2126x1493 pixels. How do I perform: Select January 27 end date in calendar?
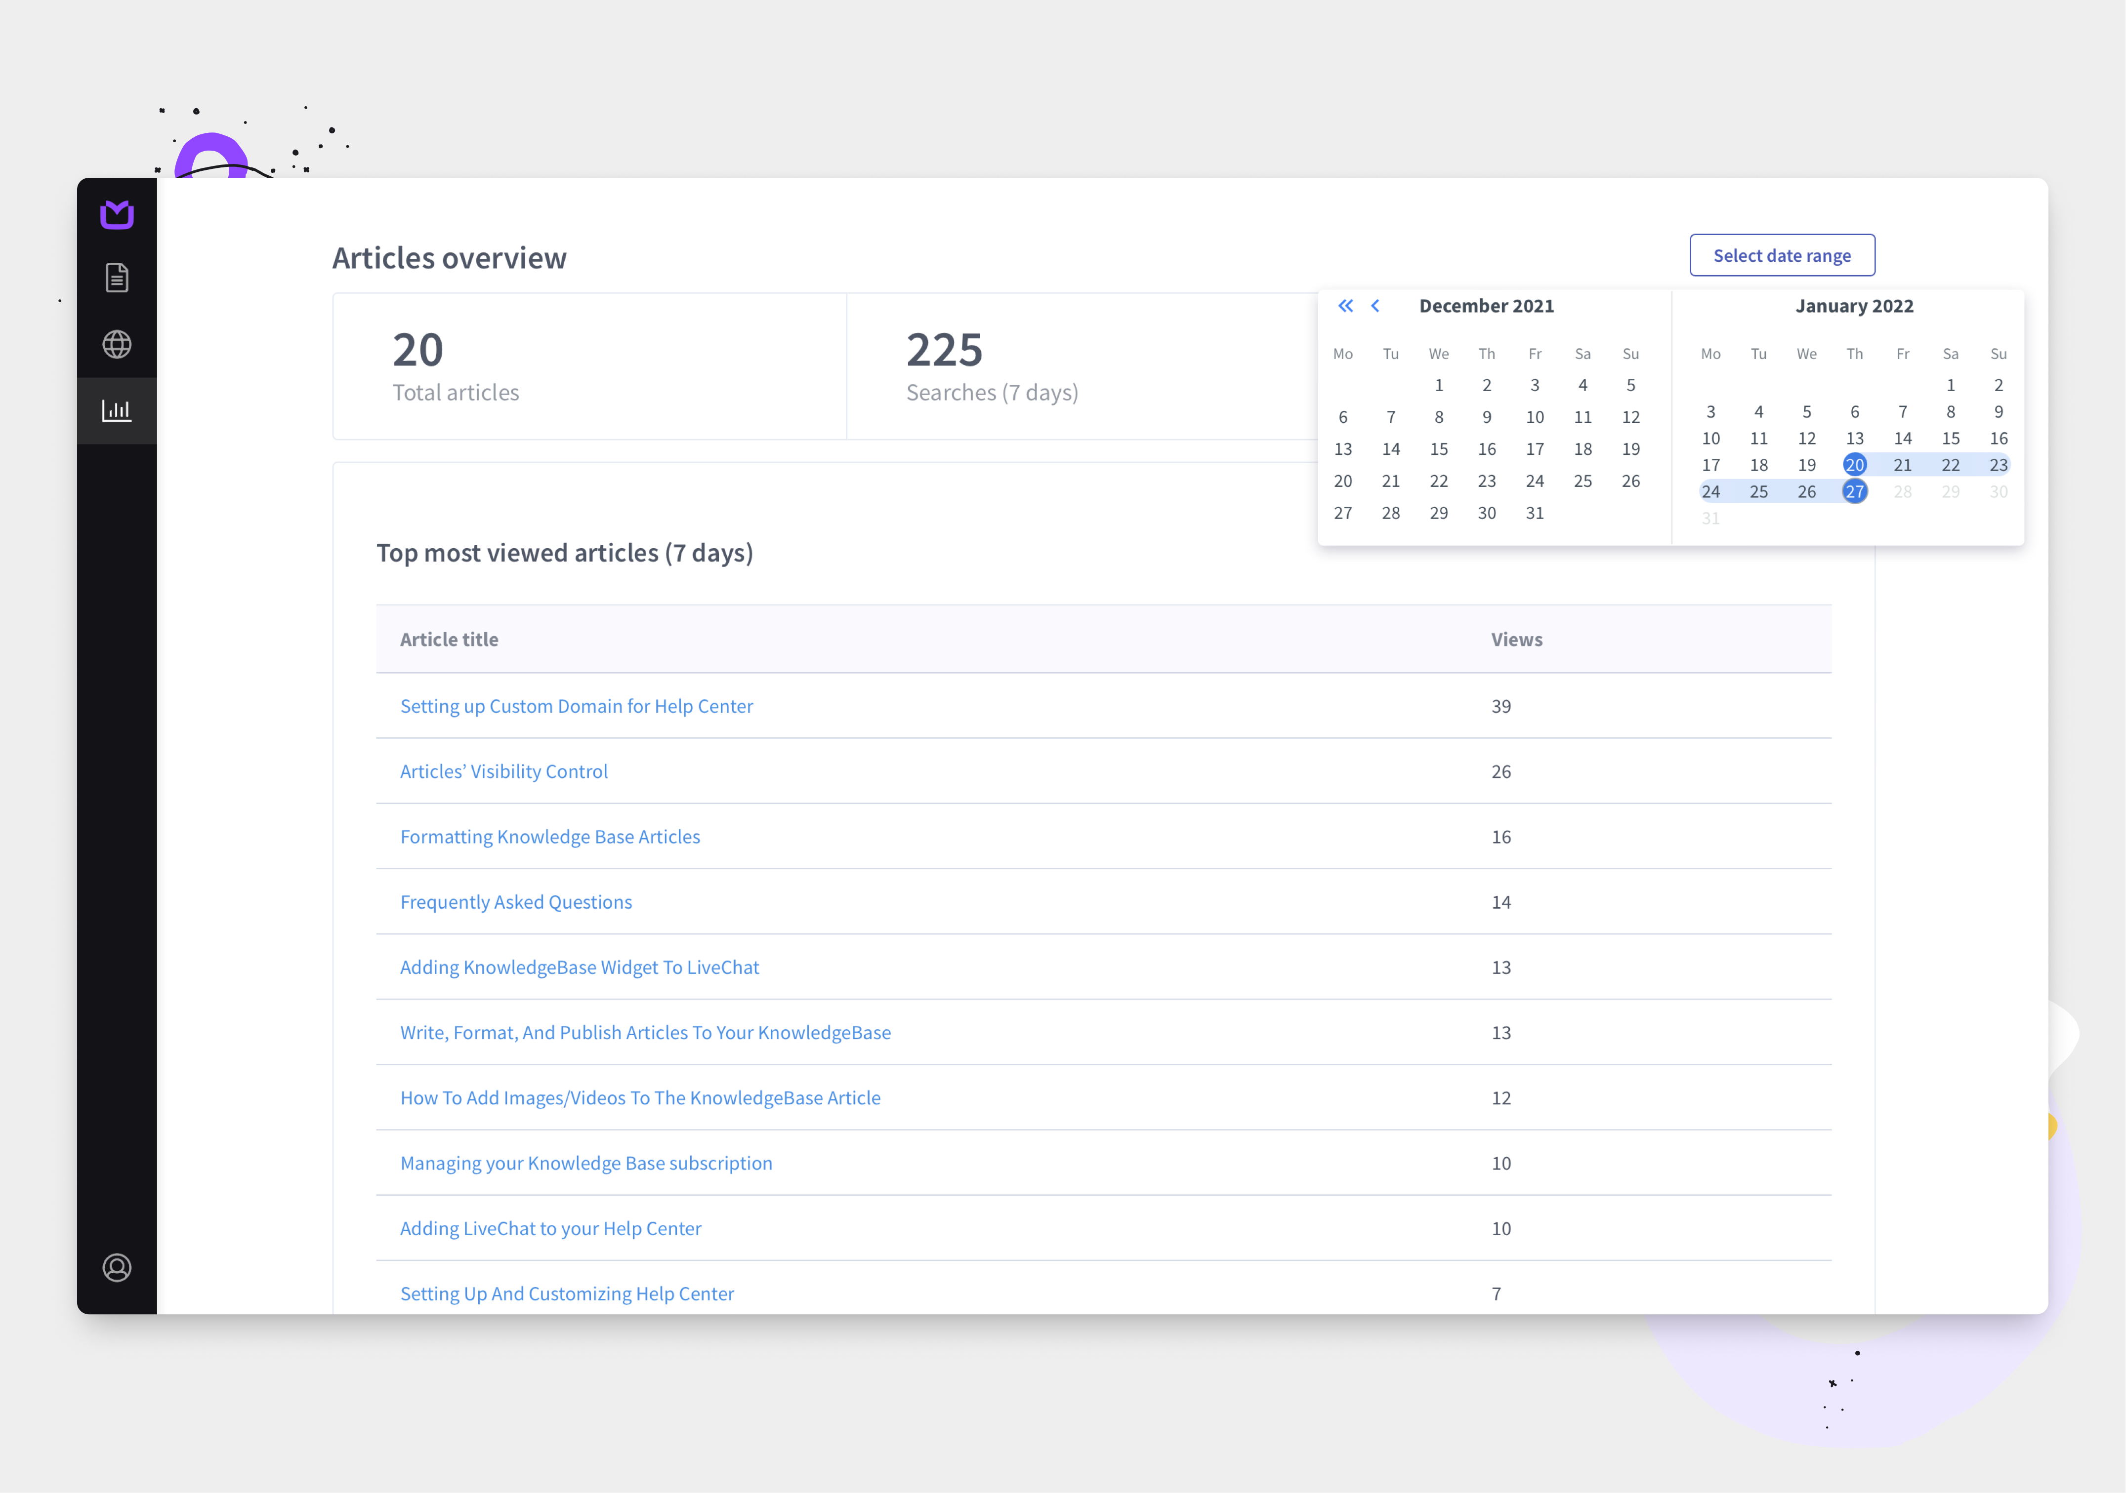pyautogui.click(x=1855, y=491)
